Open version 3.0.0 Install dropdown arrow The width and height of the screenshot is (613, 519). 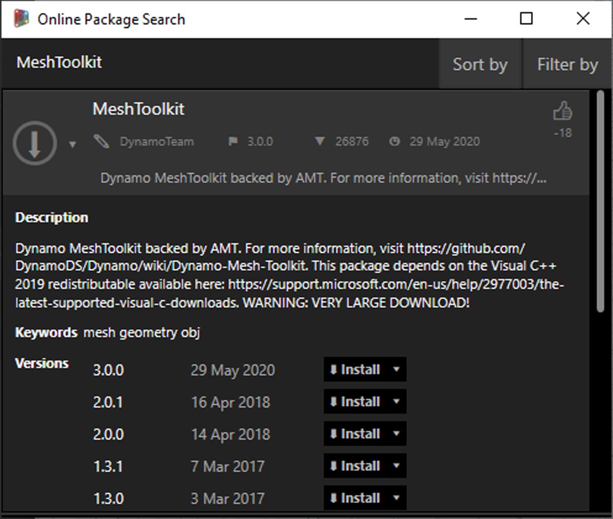(x=397, y=369)
